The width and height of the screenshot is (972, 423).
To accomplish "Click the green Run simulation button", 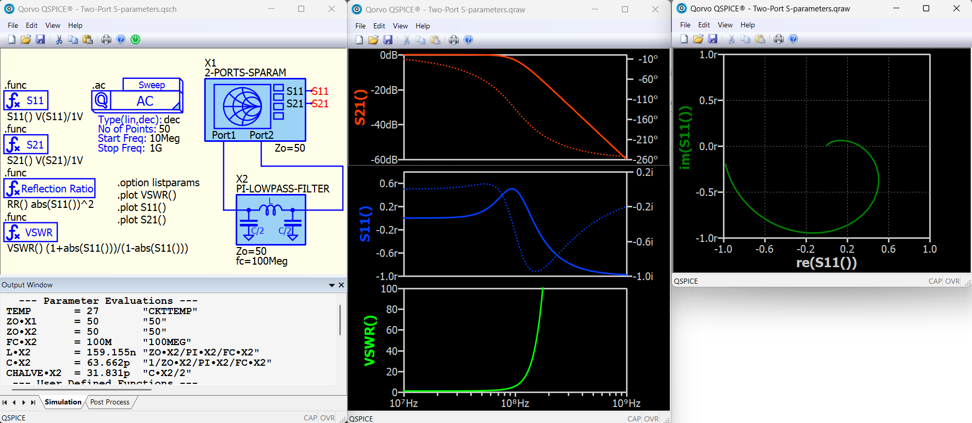I will 136,39.
